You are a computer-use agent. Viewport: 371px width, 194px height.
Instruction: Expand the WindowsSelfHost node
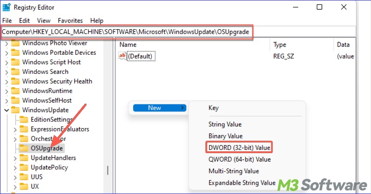point(6,101)
